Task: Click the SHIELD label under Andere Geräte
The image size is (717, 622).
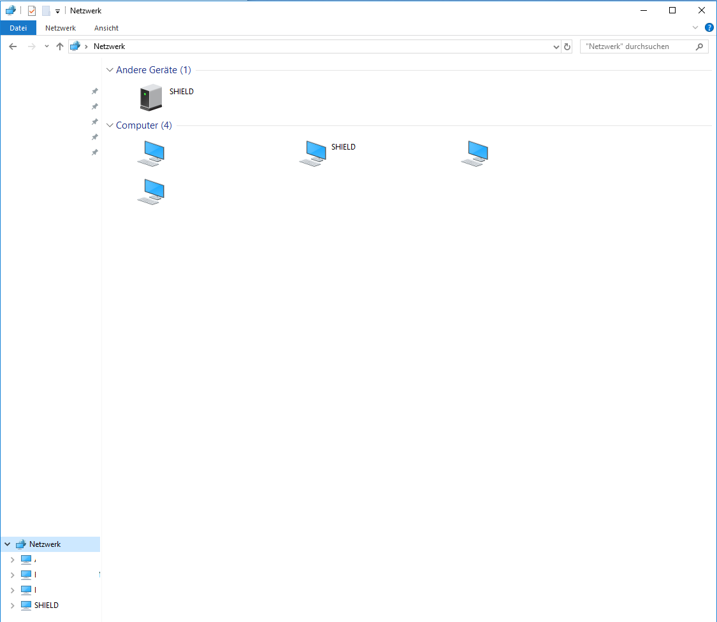Action: point(182,91)
